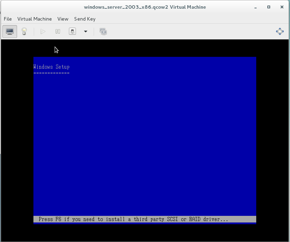Screen dimensions: 290x242
Task: Open the manage VM snapshots icon
Action: pyautogui.click(x=103, y=31)
